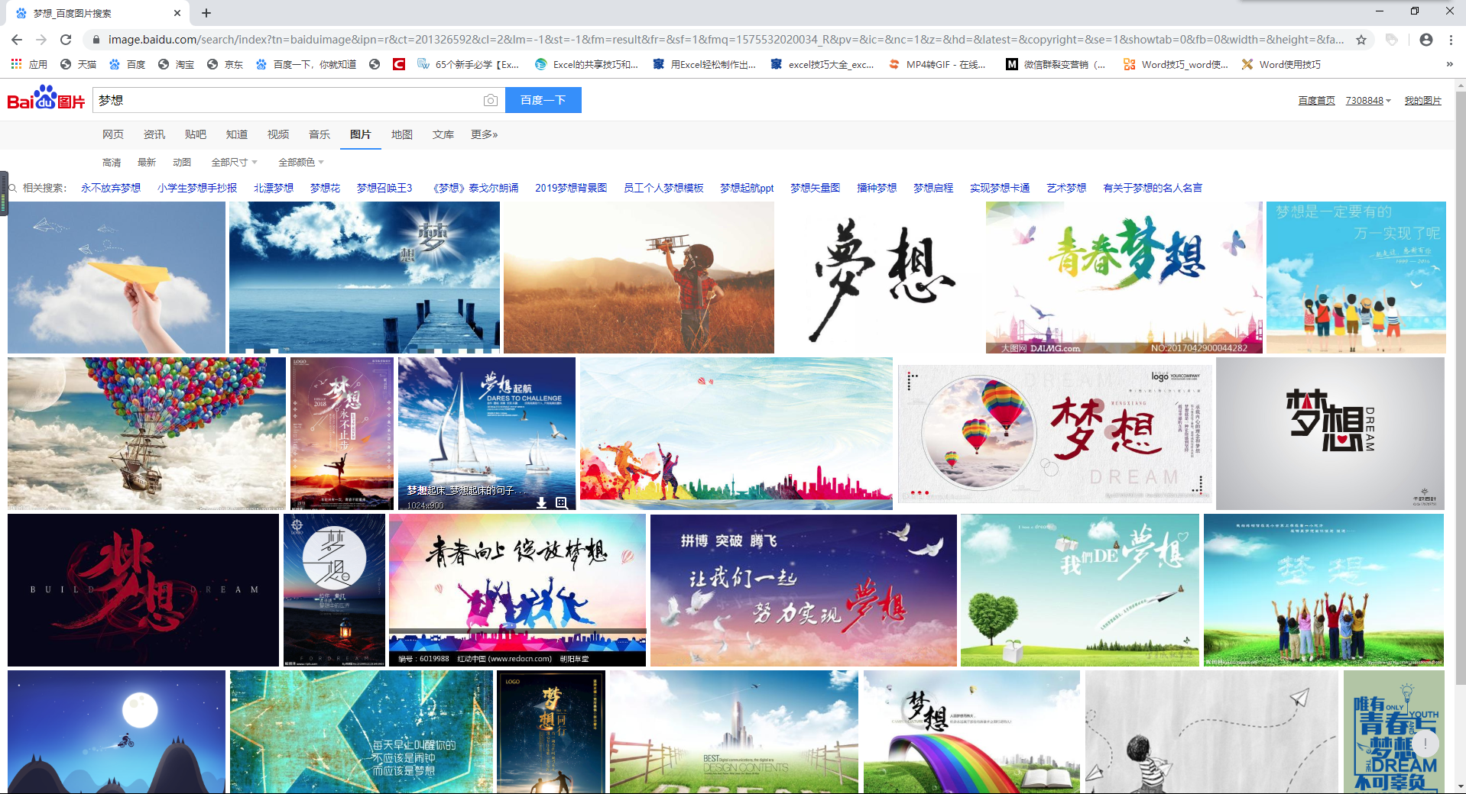Open the red C icon bookmark
This screenshot has height=794, width=1466.
[399, 64]
